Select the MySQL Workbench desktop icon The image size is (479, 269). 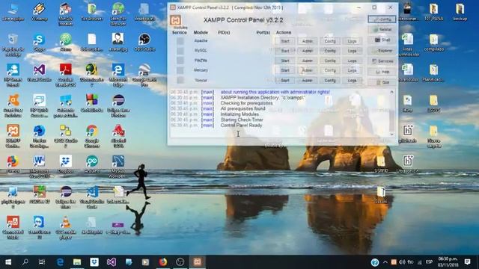118,166
